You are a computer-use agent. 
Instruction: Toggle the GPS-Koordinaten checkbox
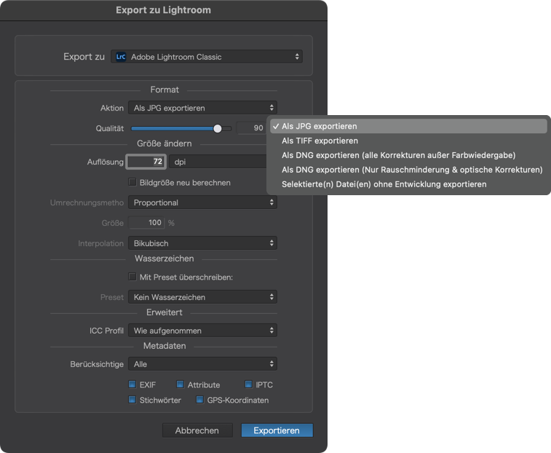(x=199, y=400)
